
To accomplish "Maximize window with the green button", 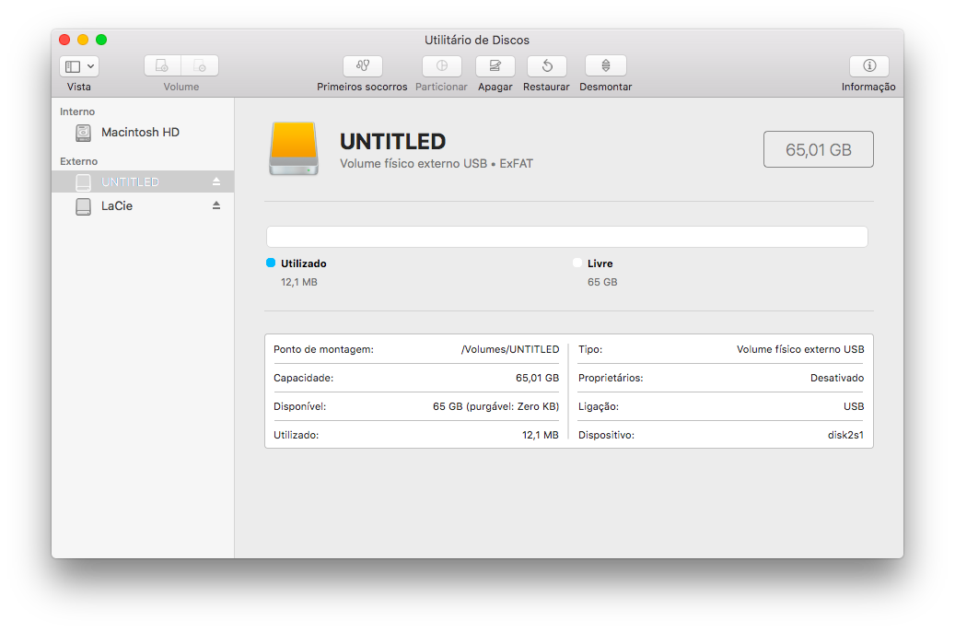I will click(101, 40).
